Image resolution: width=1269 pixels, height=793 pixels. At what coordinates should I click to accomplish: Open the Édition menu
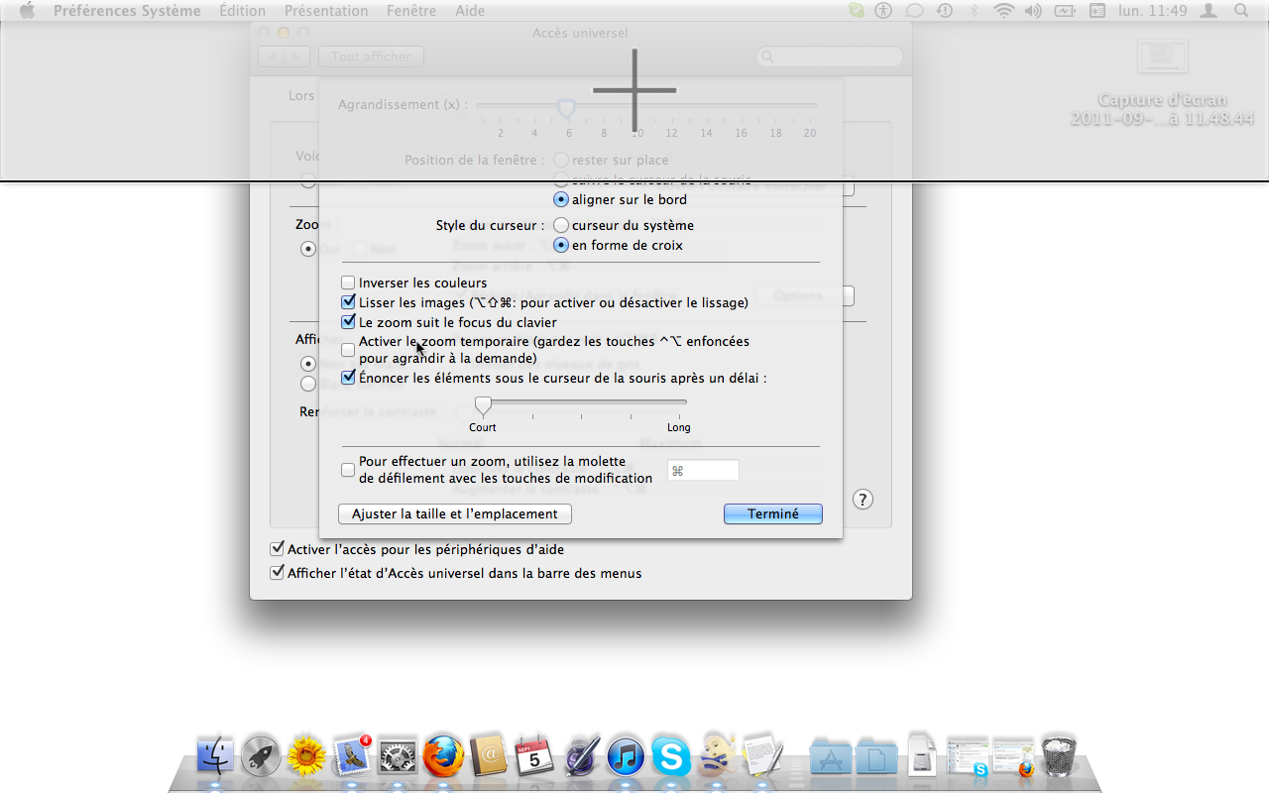click(x=242, y=11)
